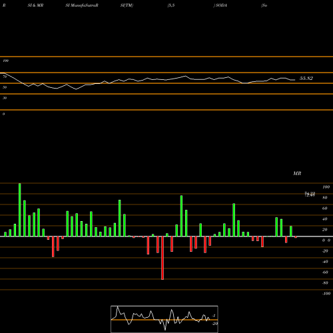The width and height of the screenshot is (333, 333).
Task: Click the ') SODA' ticker label
Action: (220, 5)
